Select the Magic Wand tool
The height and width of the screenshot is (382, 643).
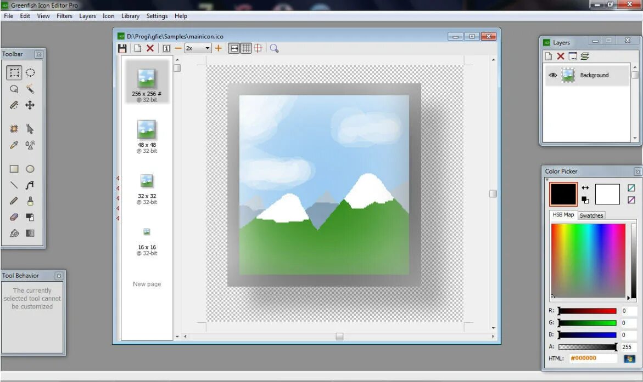30,90
